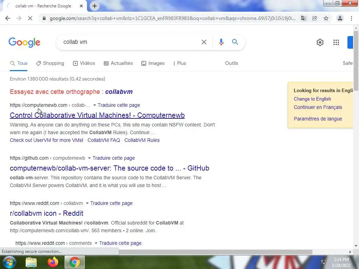This screenshot has height=269, width=359.
Task: Select the Tous results tab
Action: pos(19,63)
